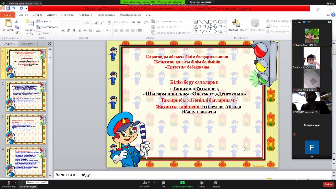Open Zoom Chat panel
Viewport: 336px width, 189px height.
(163, 184)
